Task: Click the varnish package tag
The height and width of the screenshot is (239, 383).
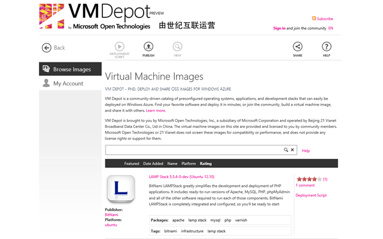Action: [x=241, y=220]
